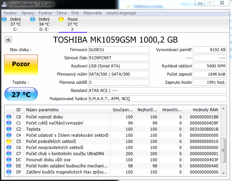Viewport: 232px width, 181px height.
Task: Minimize the CrystalDiskInfo window
Action: tap(200, 3)
